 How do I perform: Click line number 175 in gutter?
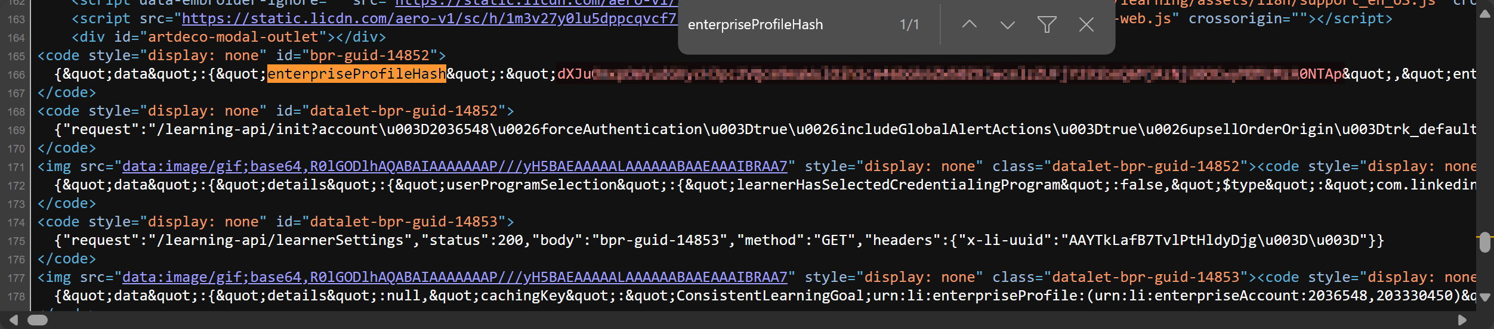click(16, 241)
